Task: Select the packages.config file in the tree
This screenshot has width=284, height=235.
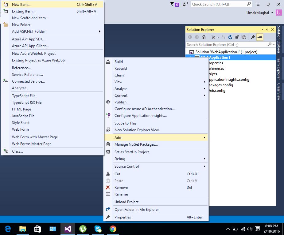Action: [221, 85]
